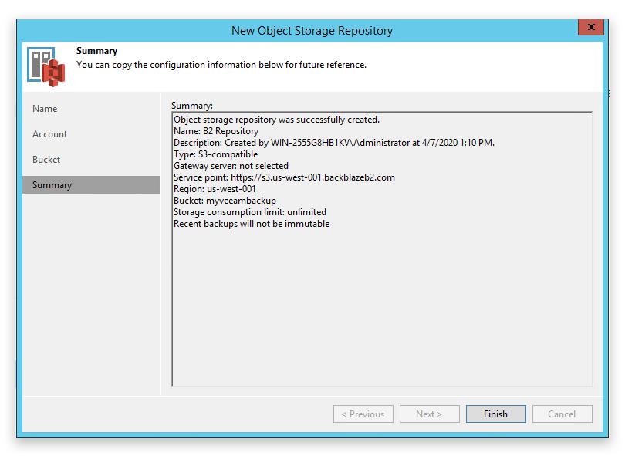Select the Name step in sidebar
Image resolution: width=625 pixels, height=456 pixels.
45,109
